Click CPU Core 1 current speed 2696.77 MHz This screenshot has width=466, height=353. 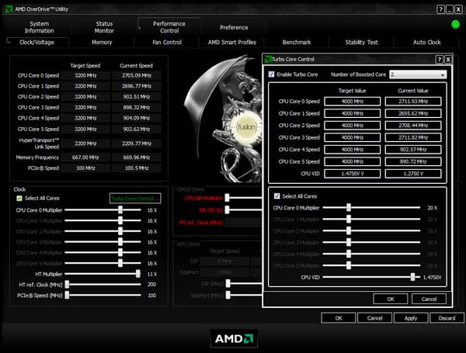pos(137,86)
